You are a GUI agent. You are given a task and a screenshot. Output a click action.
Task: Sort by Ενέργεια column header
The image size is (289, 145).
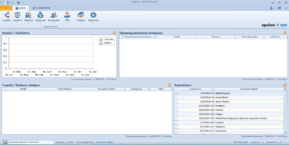[216, 37]
